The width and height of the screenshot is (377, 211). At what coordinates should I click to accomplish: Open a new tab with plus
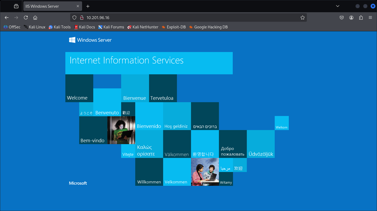tap(88, 6)
